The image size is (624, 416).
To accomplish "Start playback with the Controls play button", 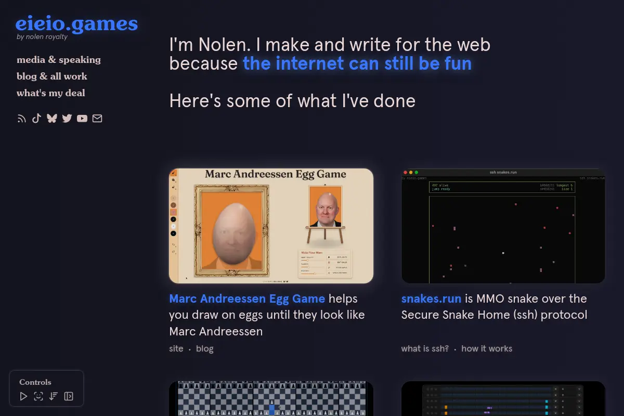I will point(23,396).
